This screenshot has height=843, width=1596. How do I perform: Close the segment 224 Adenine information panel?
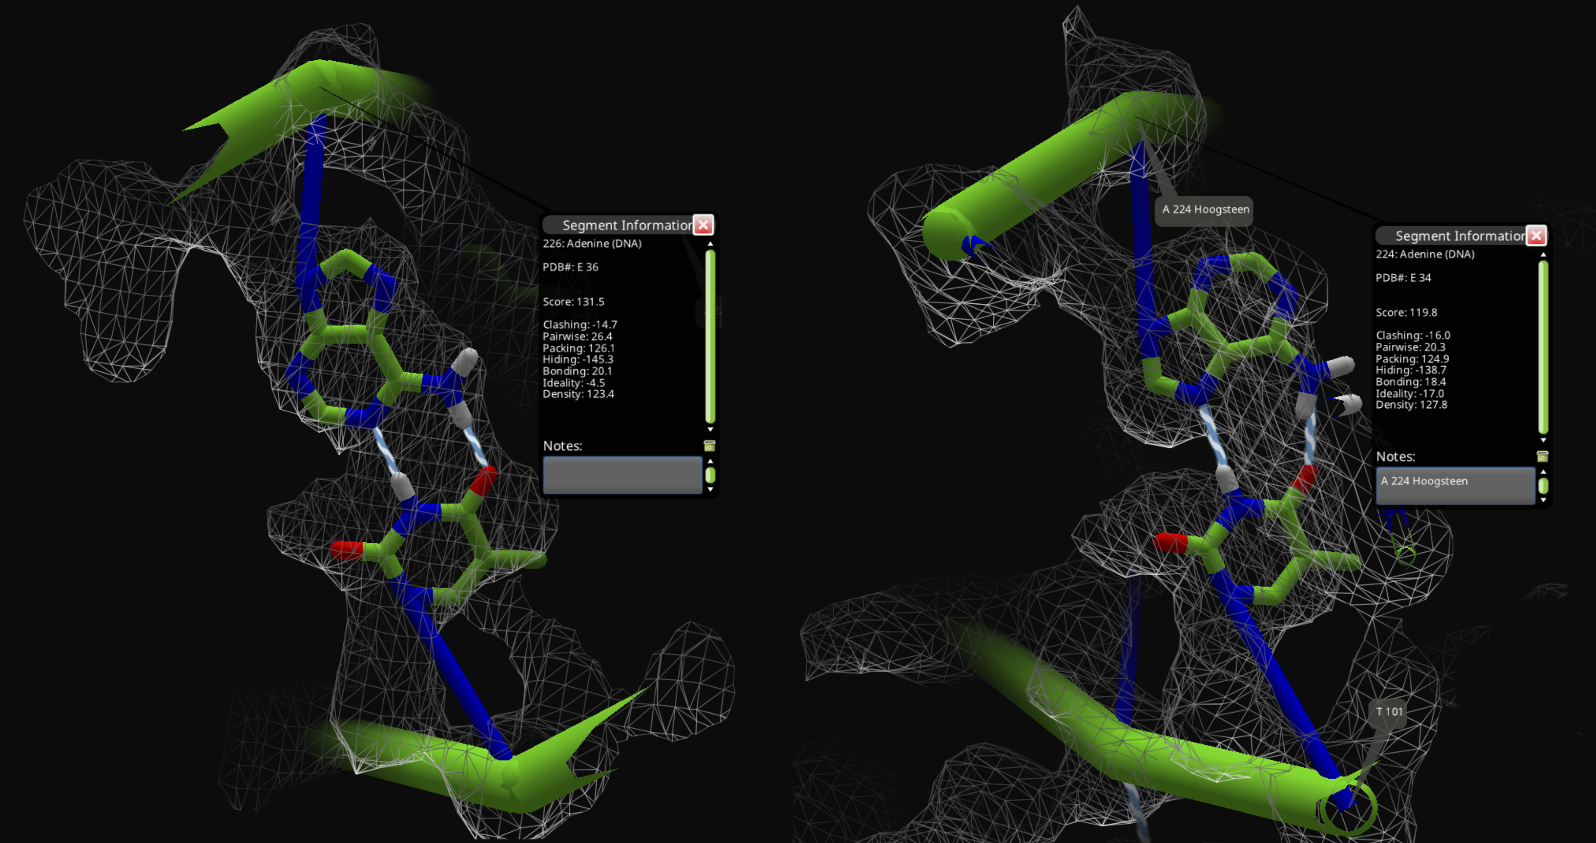1536,236
